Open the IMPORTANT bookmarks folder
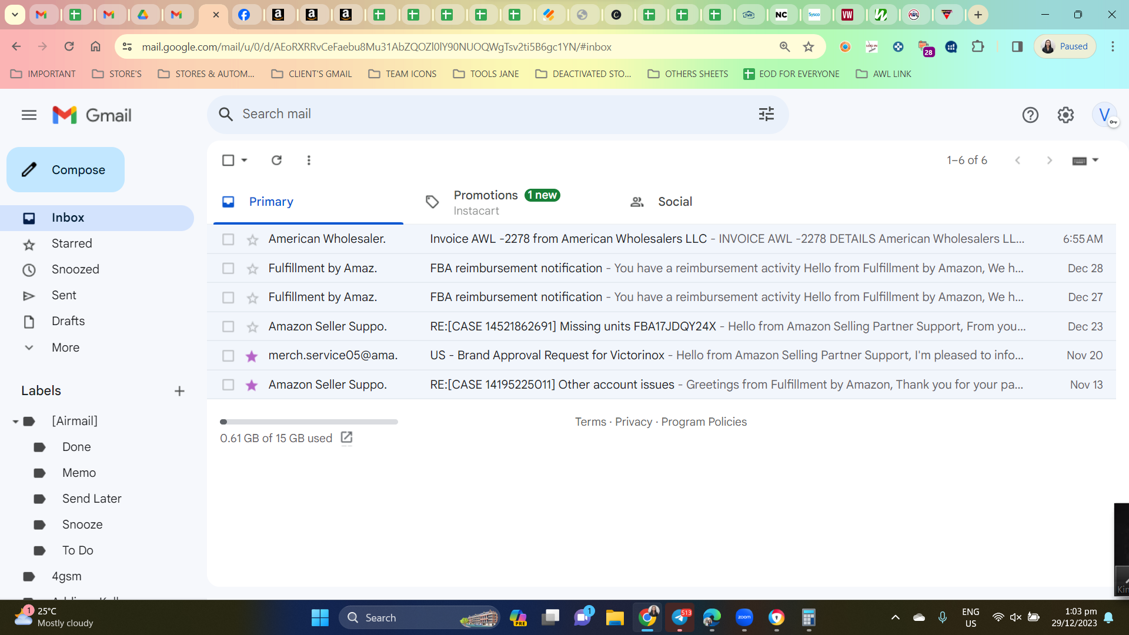Screen dimensions: 1129x635 43,74
